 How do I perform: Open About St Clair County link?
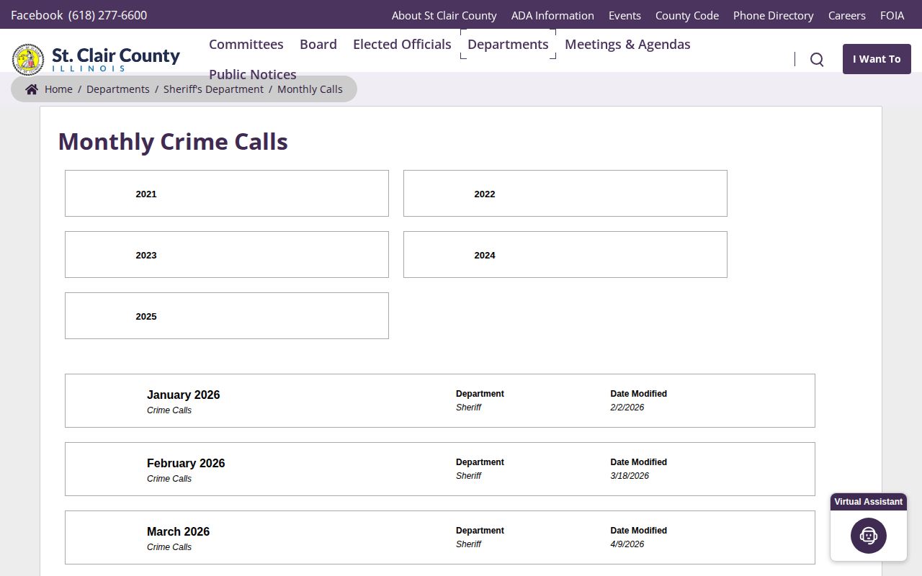coord(444,15)
